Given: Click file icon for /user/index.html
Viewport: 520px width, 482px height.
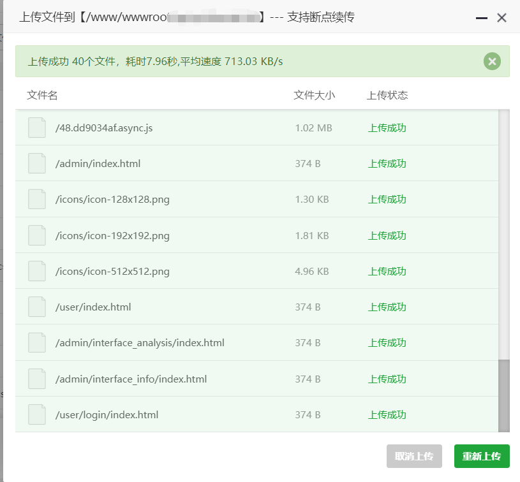Looking at the screenshot, I should click(x=37, y=307).
